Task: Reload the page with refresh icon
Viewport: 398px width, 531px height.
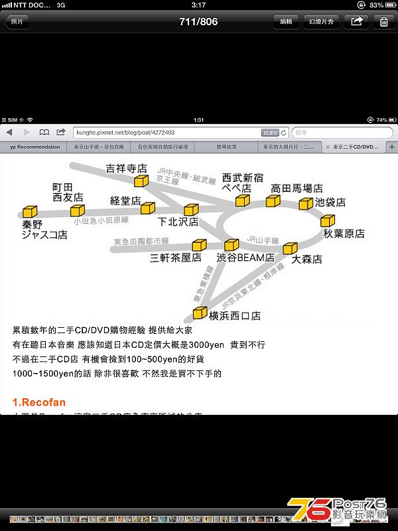Action: point(284,133)
